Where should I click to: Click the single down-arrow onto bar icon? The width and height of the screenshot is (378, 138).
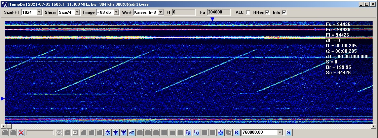pyautogui.click(x=116, y=133)
